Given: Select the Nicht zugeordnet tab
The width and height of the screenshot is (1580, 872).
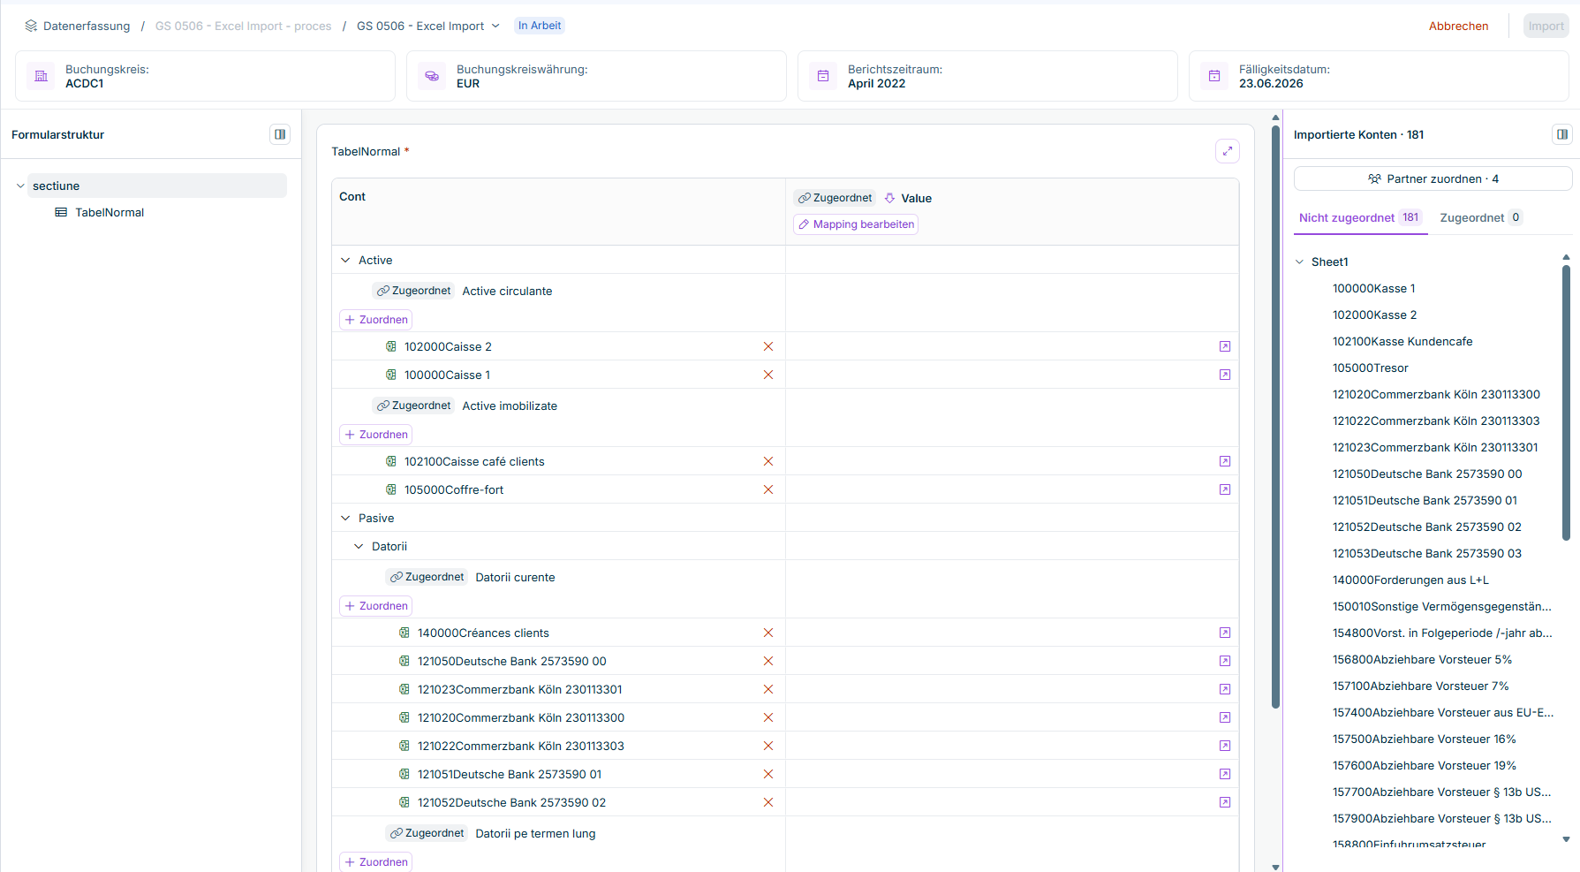Looking at the screenshot, I should point(1360,217).
